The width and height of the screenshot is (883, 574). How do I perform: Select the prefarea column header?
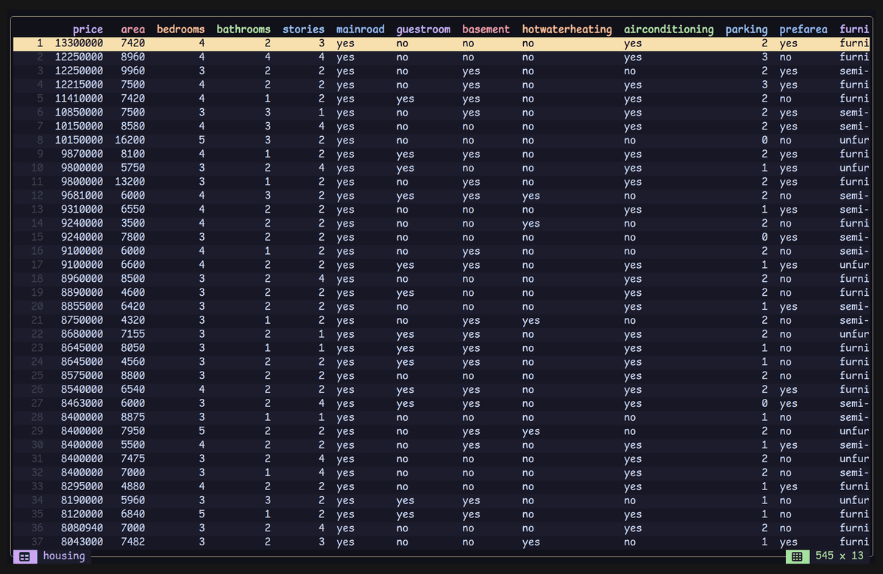point(804,29)
